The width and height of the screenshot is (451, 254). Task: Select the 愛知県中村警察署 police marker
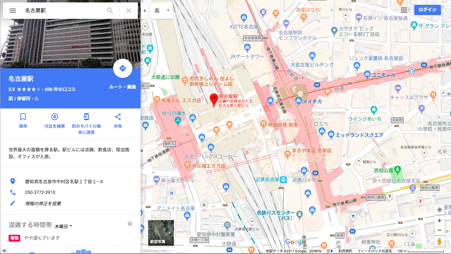(x=227, y=225)
